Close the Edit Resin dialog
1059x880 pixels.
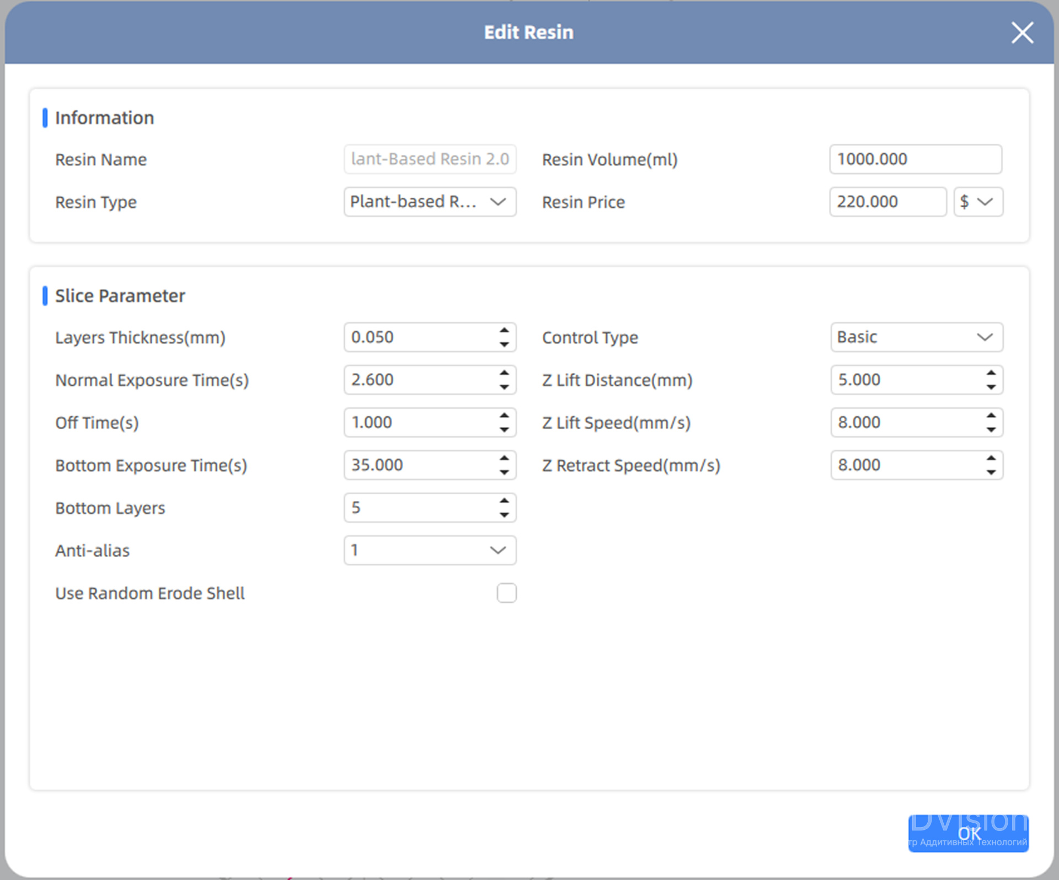(x=1021, y=33)
